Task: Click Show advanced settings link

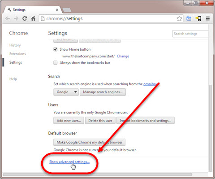Action: [69, 162]
